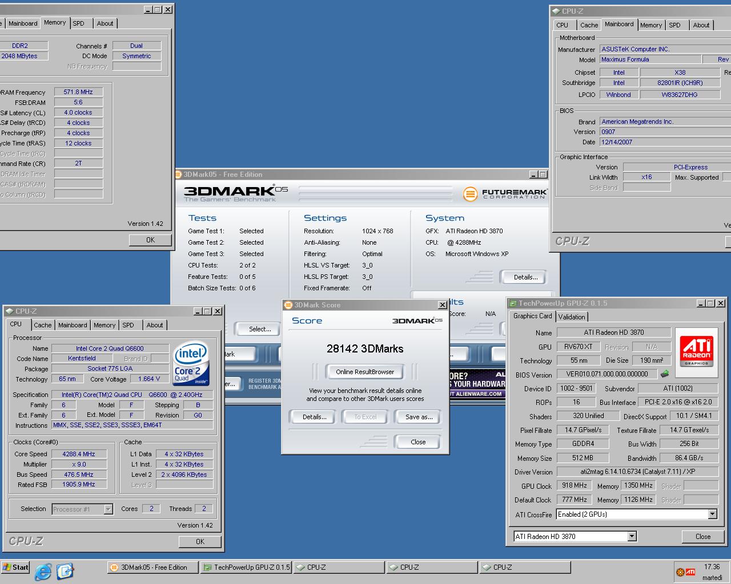Image resolution: width=731 pixels, height=584 pixels.
Task: Select About tab in motherboard CPU-Z window
Action: tap(701, 25)
